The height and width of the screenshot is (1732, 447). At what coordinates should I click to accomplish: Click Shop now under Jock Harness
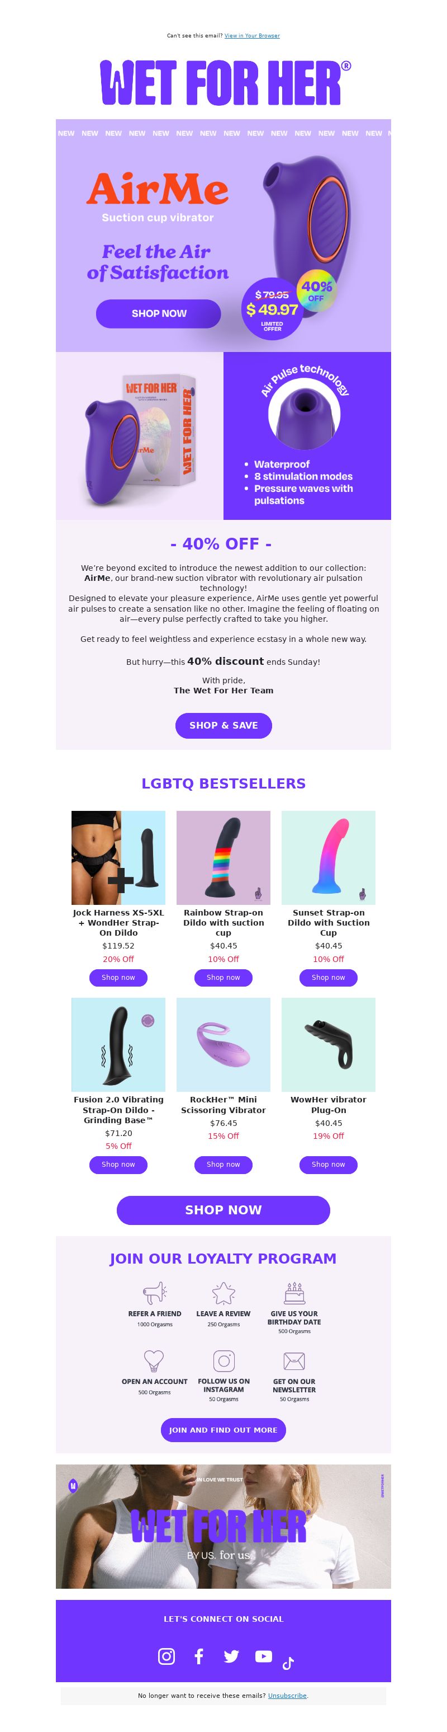[118, 978]
